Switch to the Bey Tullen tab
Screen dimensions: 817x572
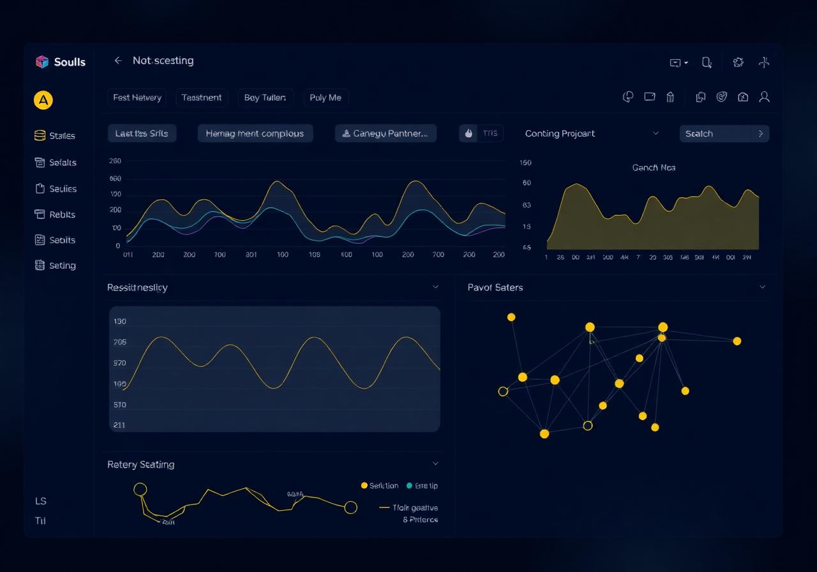266,98
